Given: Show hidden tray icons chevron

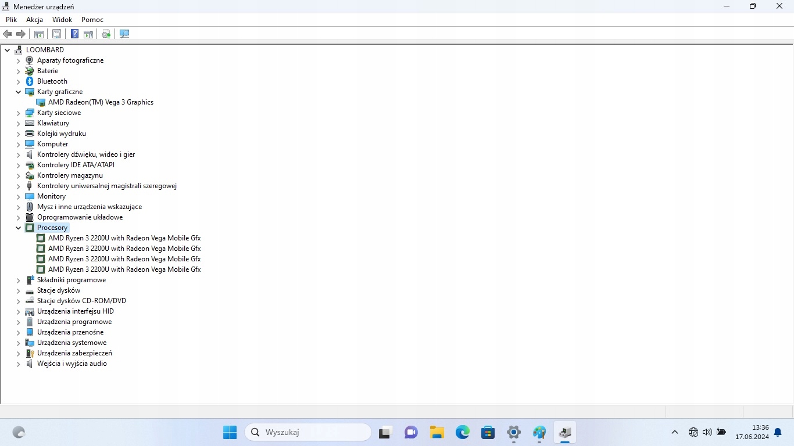Looking at the screenshot, I should pyautogui.click(x=674, y=432).
